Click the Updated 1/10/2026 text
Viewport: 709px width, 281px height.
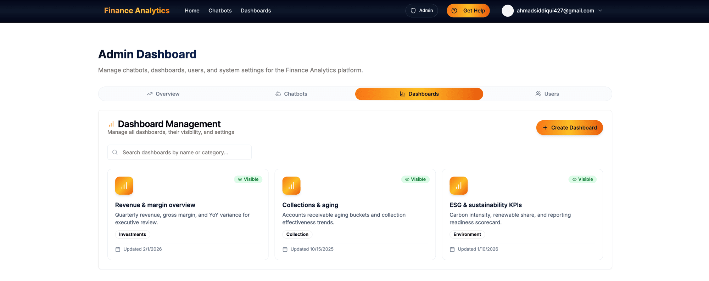(x=478, y=249)
